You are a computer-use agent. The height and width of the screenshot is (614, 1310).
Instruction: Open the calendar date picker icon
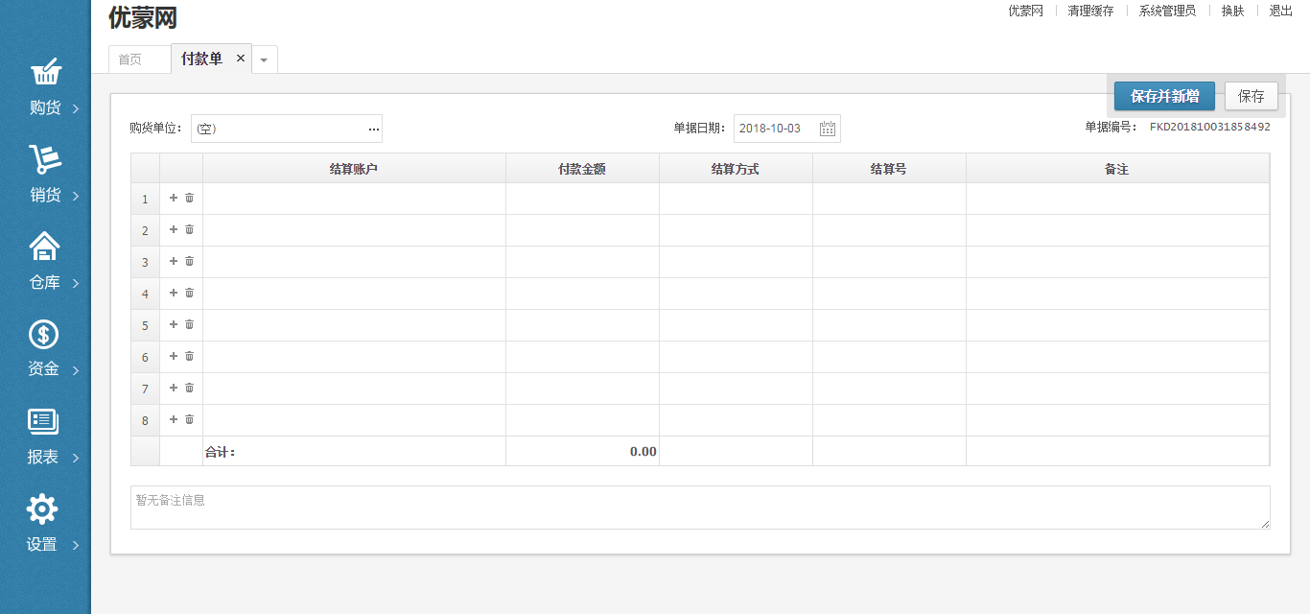828,129
